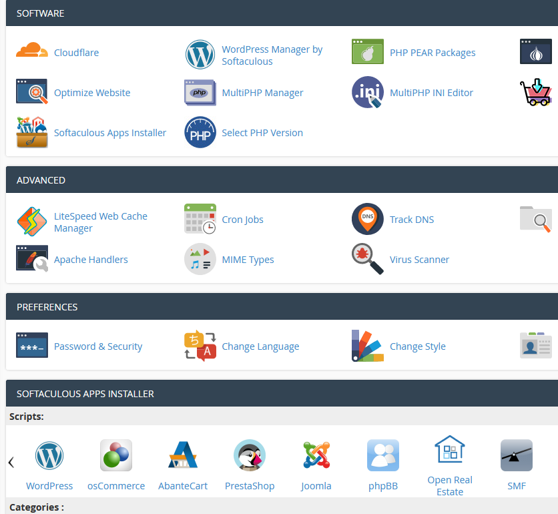Run the Virus Scanner icon
Viewport: 558px width, 514px height.
point(367,259)
